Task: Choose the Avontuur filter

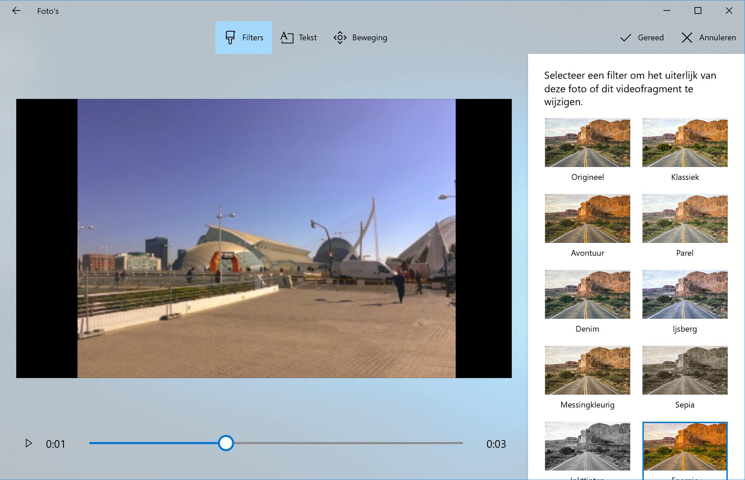Action: coord(587,218)
